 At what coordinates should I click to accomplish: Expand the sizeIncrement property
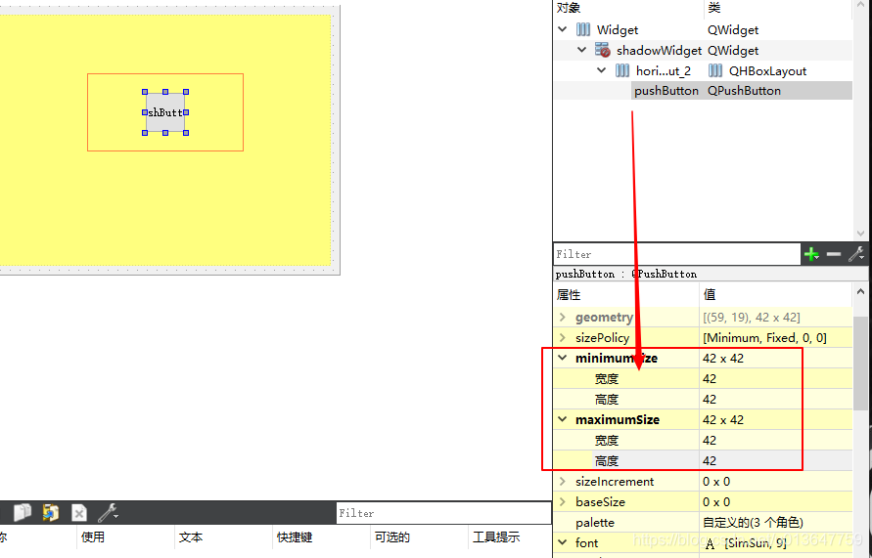click(x=562, y=482)
